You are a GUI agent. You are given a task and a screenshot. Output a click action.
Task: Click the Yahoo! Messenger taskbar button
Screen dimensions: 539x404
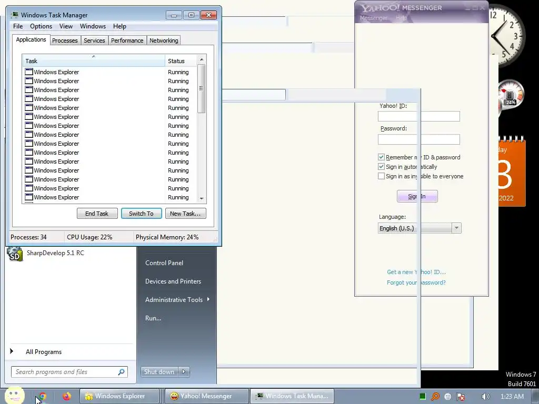point(206,396)
